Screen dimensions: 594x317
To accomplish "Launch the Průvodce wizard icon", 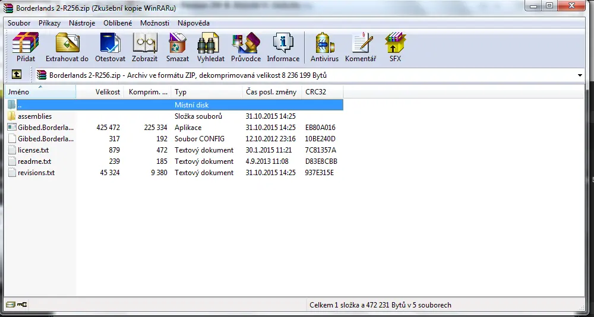I will [245, 47].
